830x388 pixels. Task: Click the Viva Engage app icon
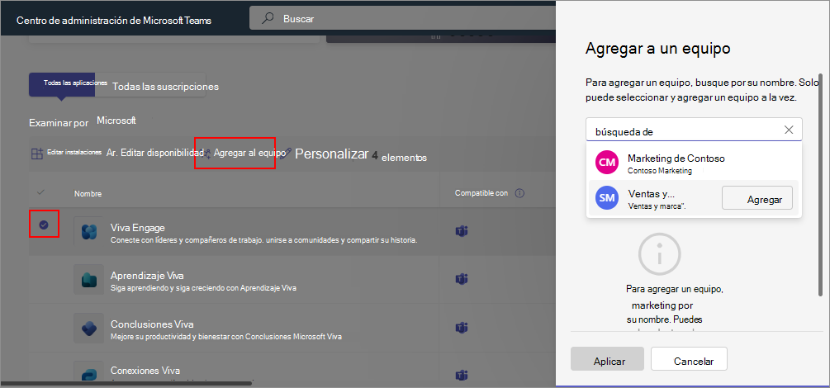(88, 232)
